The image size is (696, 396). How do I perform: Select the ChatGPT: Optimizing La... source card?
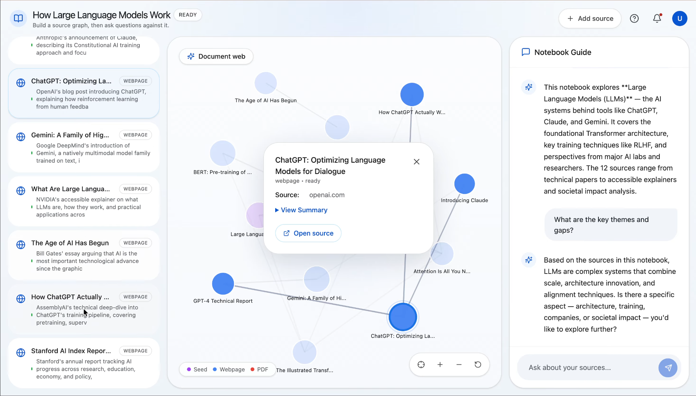coord(84,94)
